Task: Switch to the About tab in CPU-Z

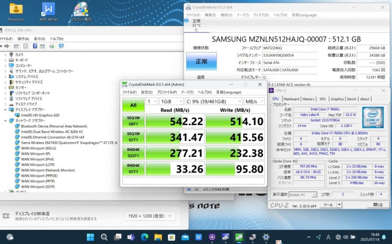Action: coord(365,99)
